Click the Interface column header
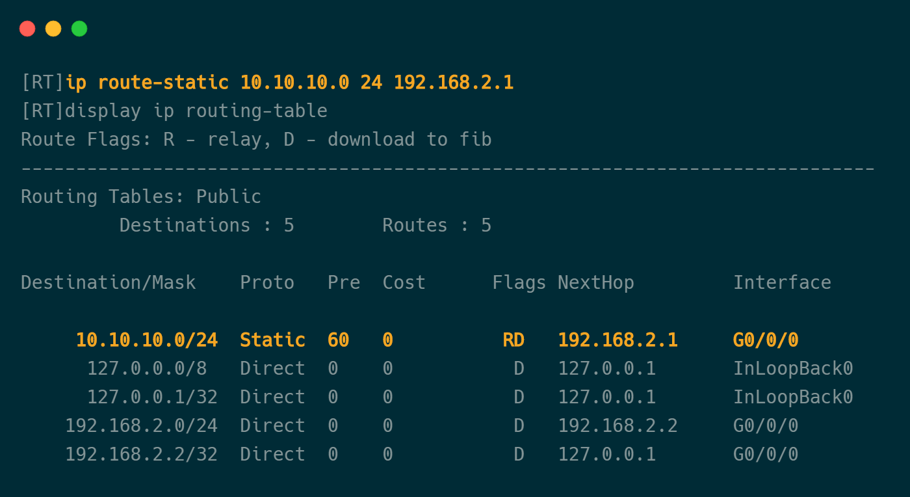This screenshot has width=910, height=497. [782, 283]
